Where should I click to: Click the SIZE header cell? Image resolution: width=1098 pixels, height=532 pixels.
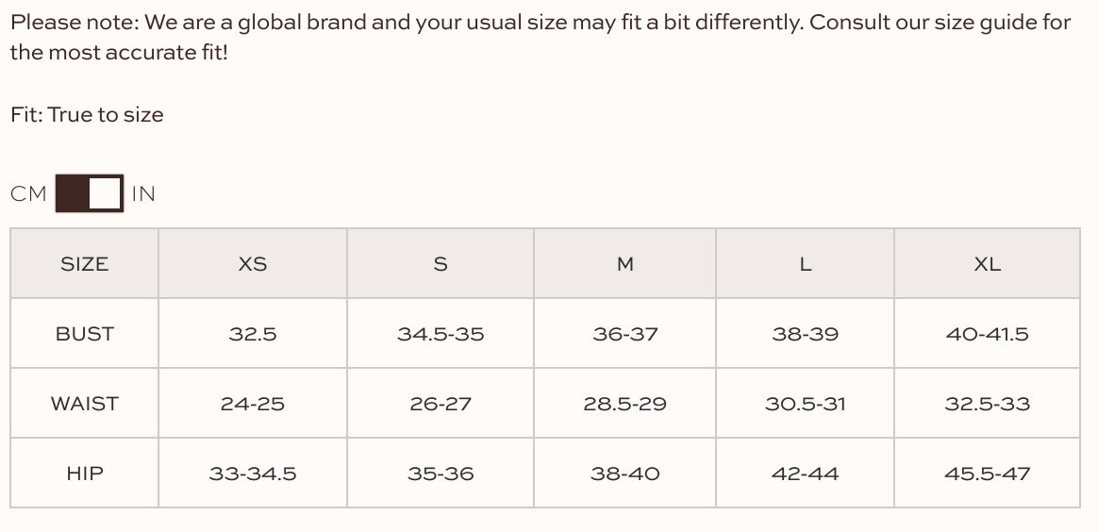pos(84,264)
